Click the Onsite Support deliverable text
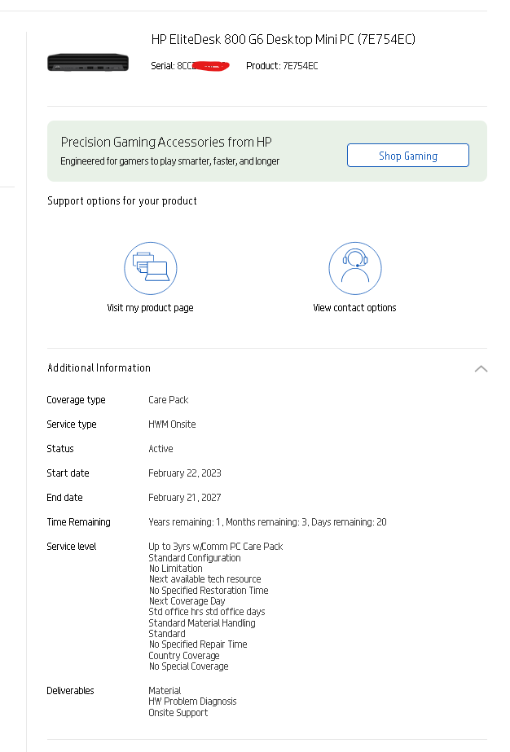 pyautogui.click(x=178, y=713)
